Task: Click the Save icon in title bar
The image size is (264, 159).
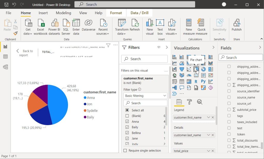Action: (6, 5)
